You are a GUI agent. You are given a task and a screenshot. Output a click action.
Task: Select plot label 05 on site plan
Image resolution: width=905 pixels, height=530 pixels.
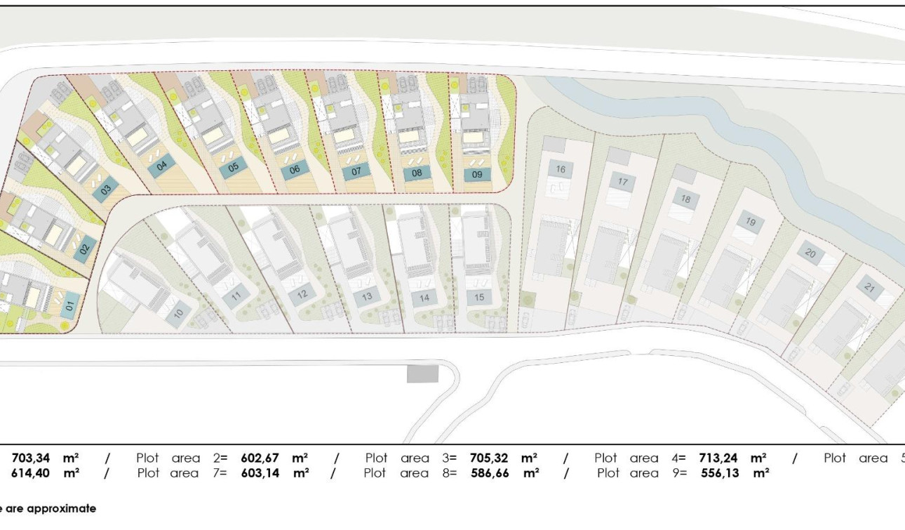pyautogui.click(x=233, y=167)
